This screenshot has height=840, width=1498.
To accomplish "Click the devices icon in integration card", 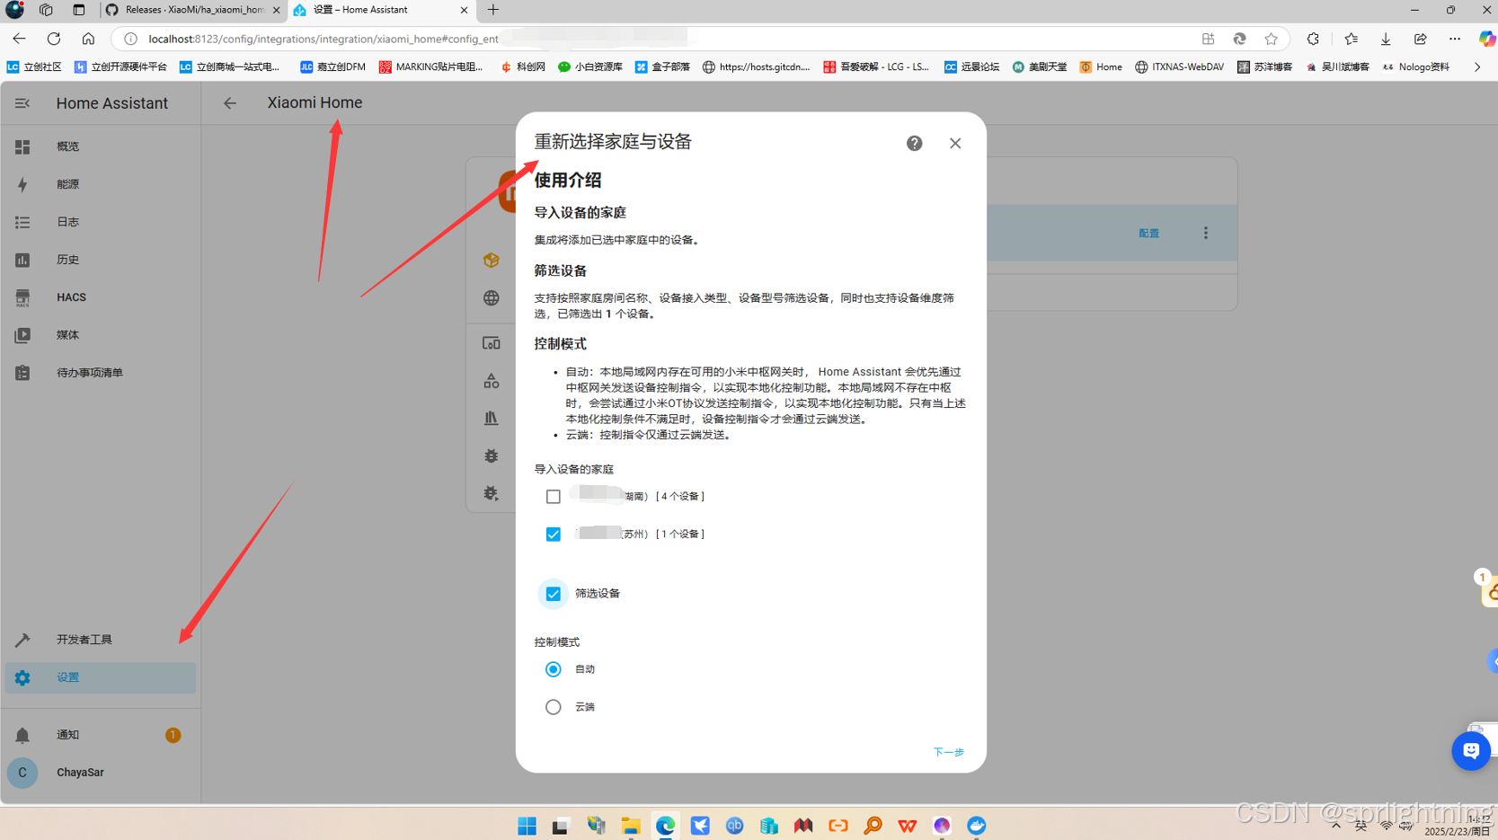I will point(492,343).
